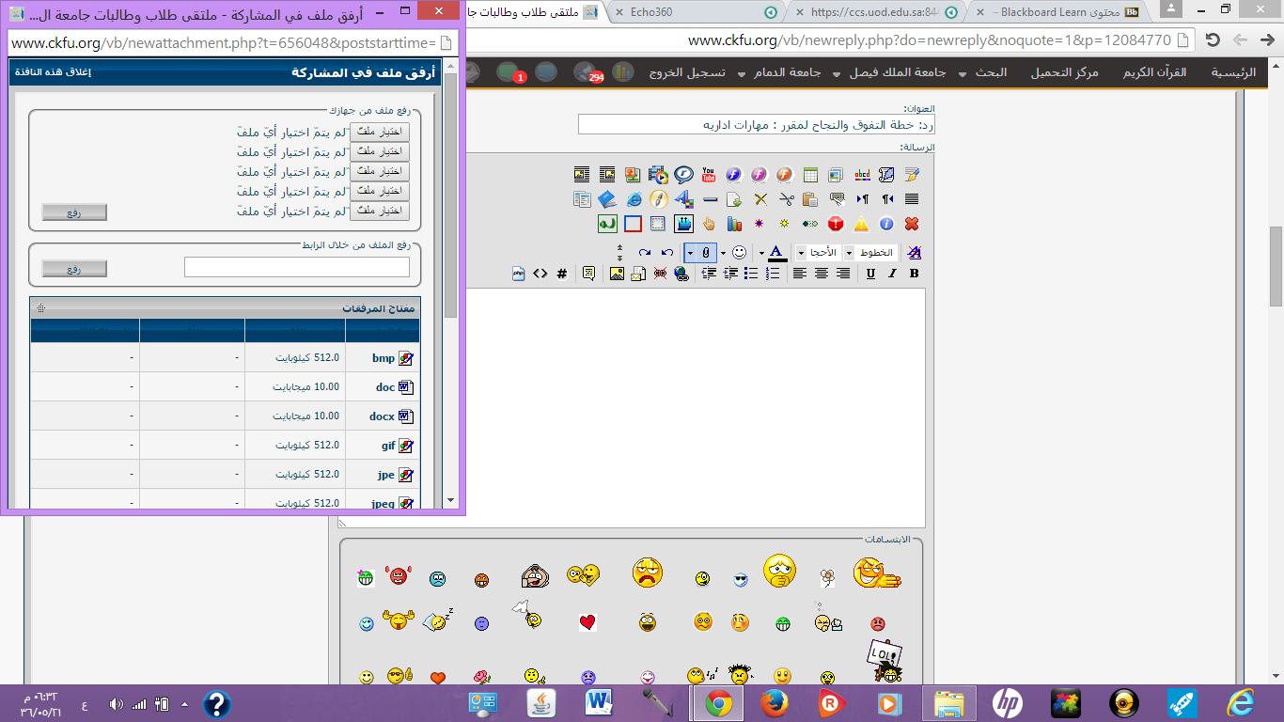
Task: Insert an ordered numbered list
Action: point(773,274)
